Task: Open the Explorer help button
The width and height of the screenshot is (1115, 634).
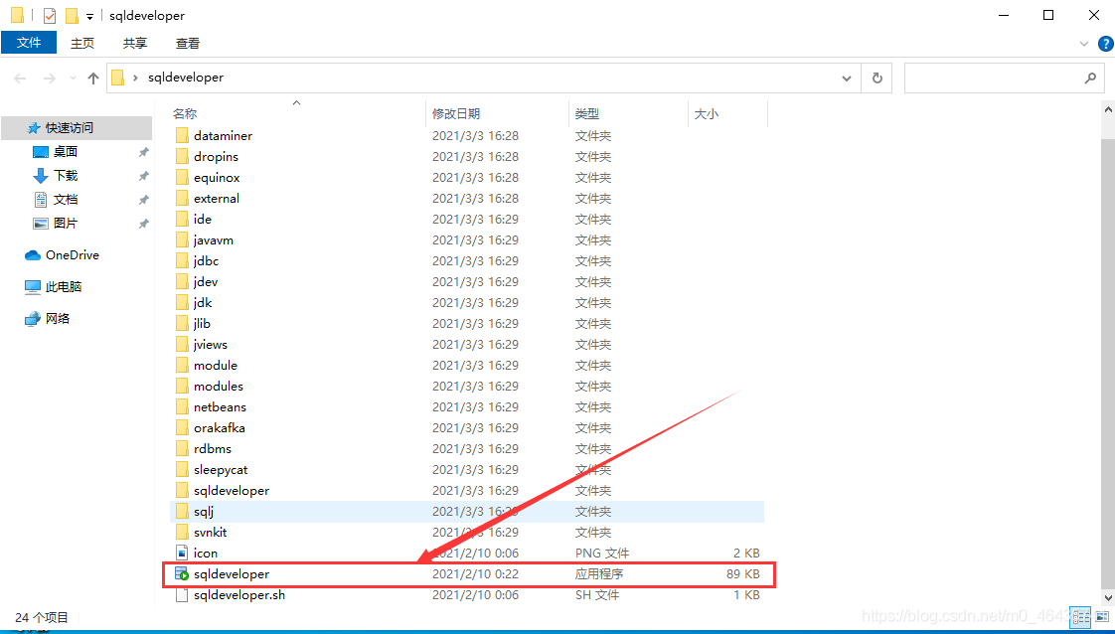Action: tap(1106, 44)
